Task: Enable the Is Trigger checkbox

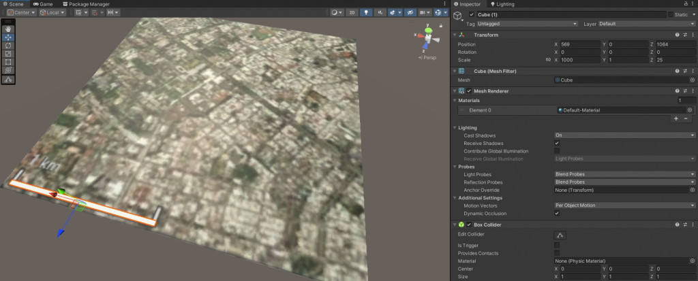Action: point(557,245)
